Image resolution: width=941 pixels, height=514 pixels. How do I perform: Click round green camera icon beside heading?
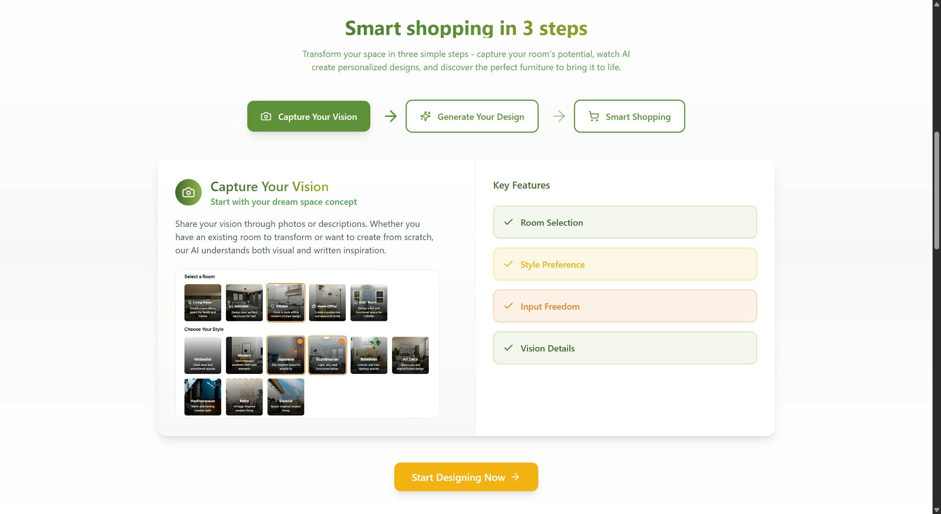[x=188, y=192]
